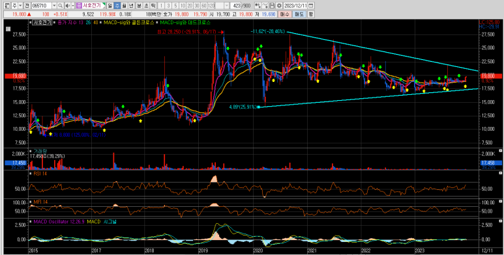Viewport: 504px width, 255px height.
Task: Click the line drawing tool icon
Action: coord(265,6)
